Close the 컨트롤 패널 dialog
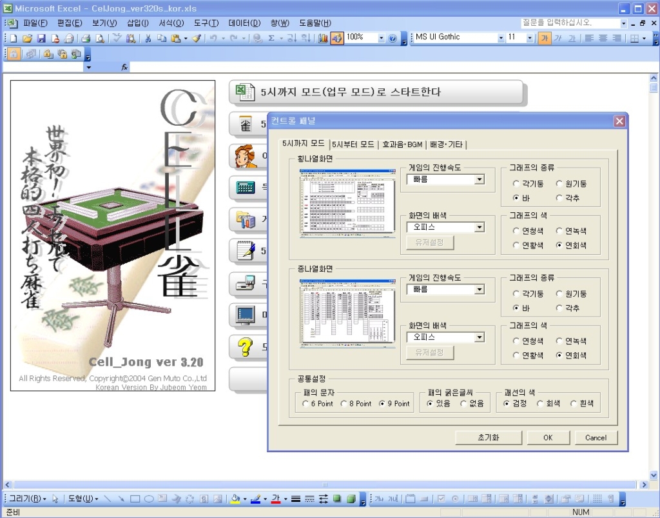 pos(619,121)
